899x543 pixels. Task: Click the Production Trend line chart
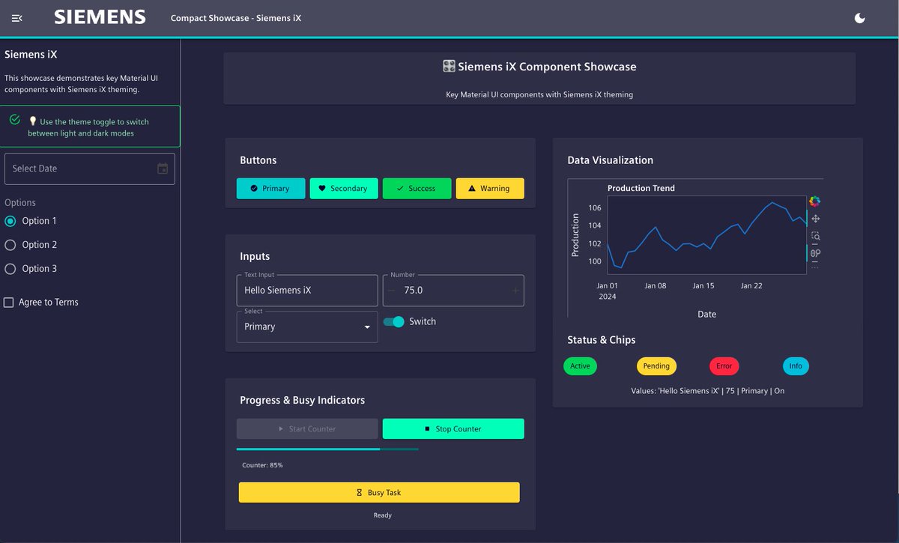coord(706,234)
